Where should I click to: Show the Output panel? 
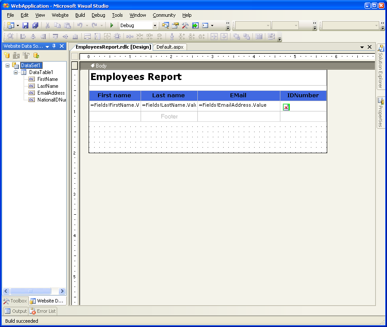click(15, 311)
